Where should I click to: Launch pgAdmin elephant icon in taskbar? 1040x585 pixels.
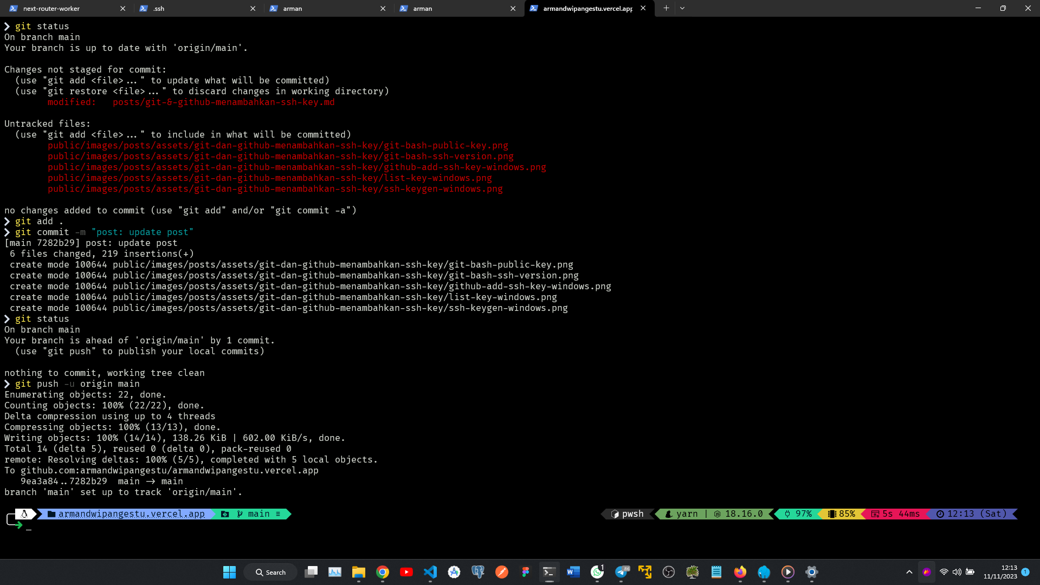(477, 572)
